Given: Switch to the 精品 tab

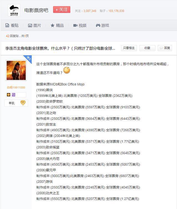Looking at the screenshot, I should [x=60, y=25].
